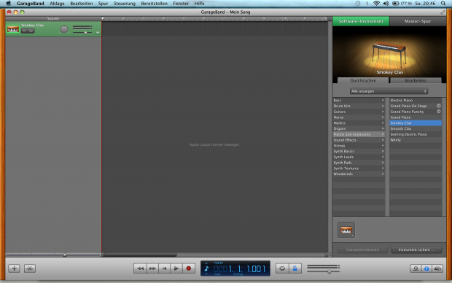The height and width of the screenshot is (283, 452).
Task: Open the loop browser button
Action: (416, 268)
